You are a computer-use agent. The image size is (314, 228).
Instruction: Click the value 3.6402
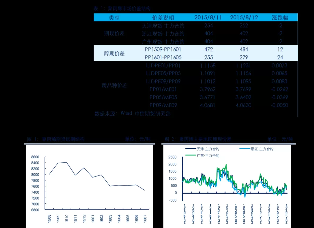click(x=243, y=97)
